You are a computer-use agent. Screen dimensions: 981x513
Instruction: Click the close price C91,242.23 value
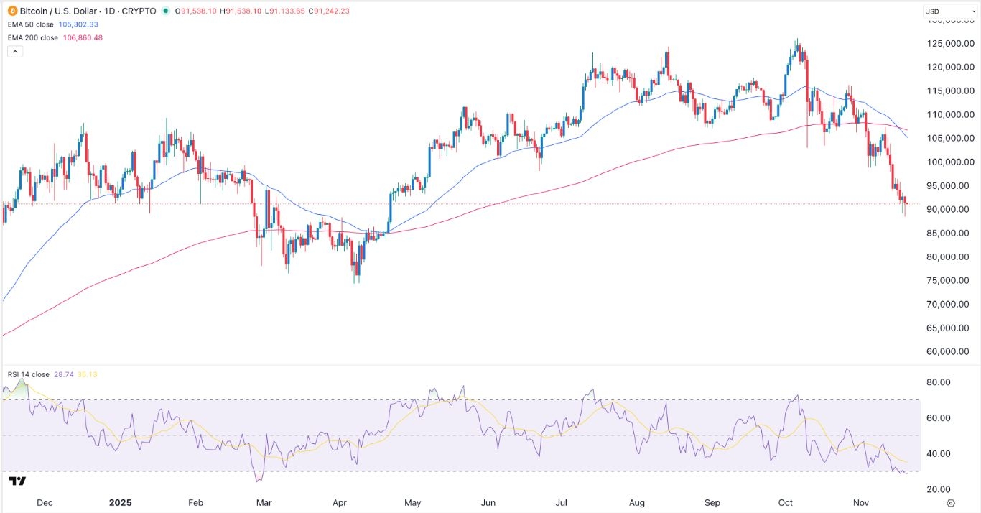[x=330, y=11]
